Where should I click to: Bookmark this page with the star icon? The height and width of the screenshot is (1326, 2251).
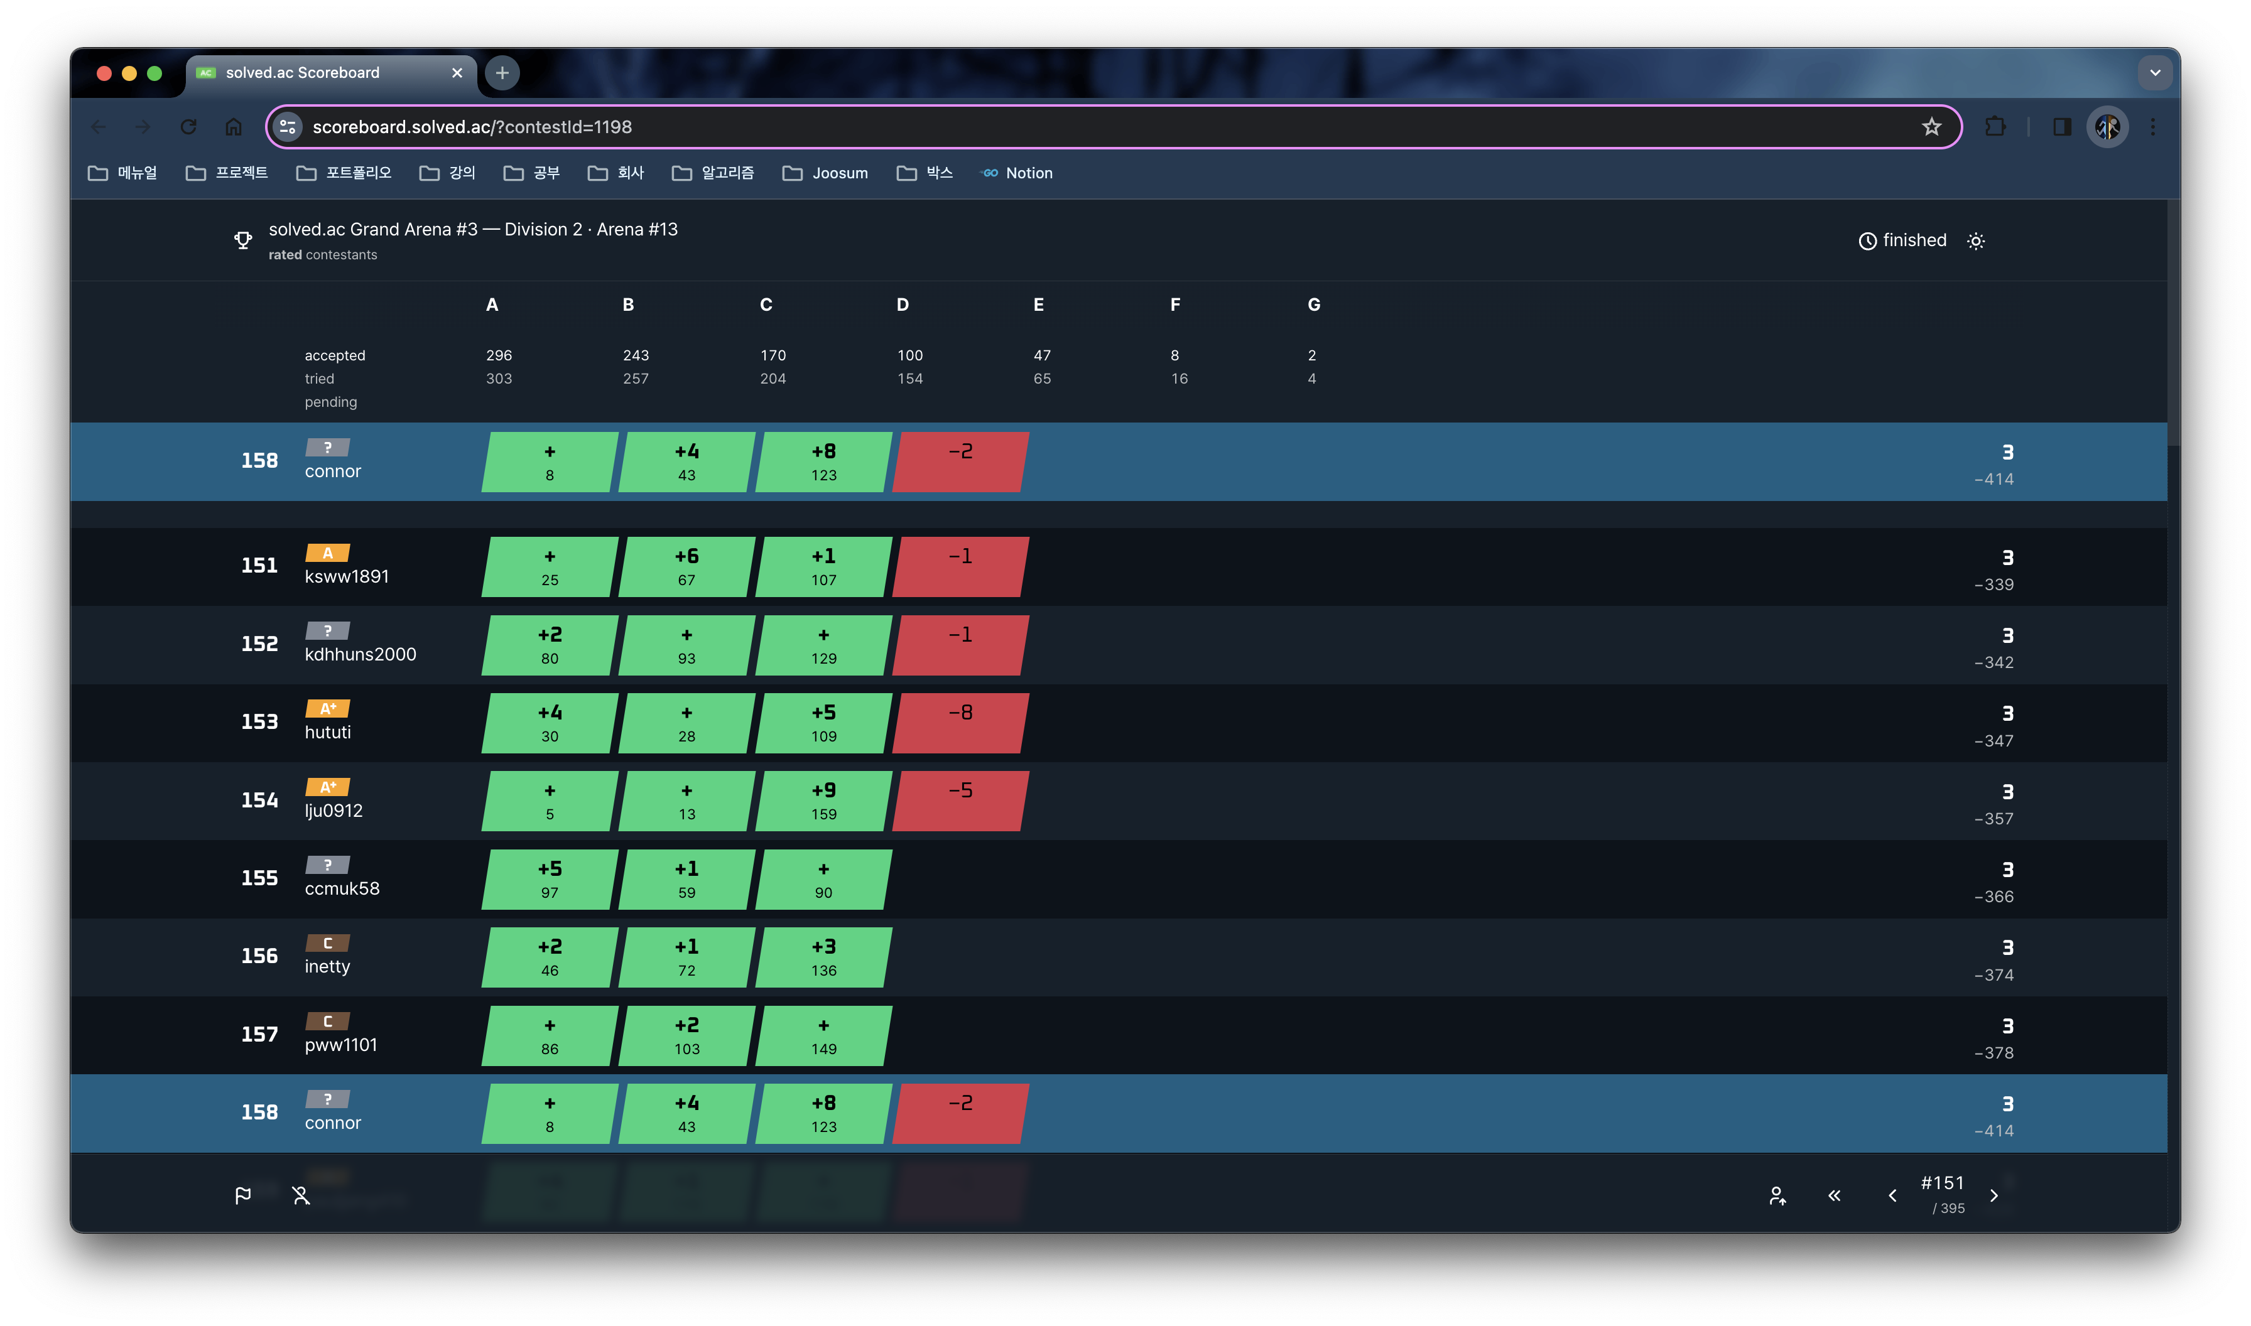tap(1931, 127)
